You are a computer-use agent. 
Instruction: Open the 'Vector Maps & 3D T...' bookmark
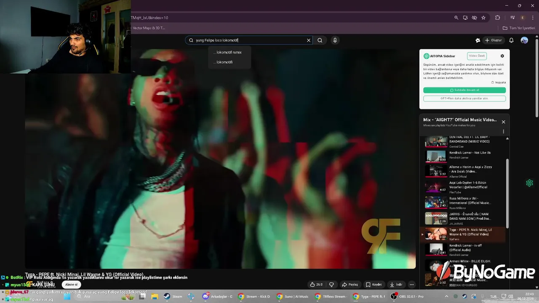(149, 28)
